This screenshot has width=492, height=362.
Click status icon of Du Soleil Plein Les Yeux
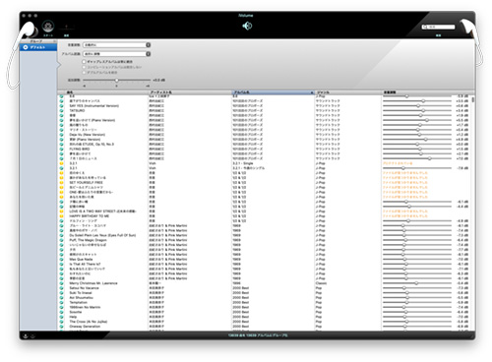tap(61, 235)
